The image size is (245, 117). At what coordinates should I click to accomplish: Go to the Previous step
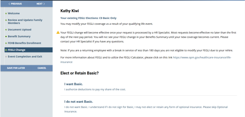tap(15, 4)
